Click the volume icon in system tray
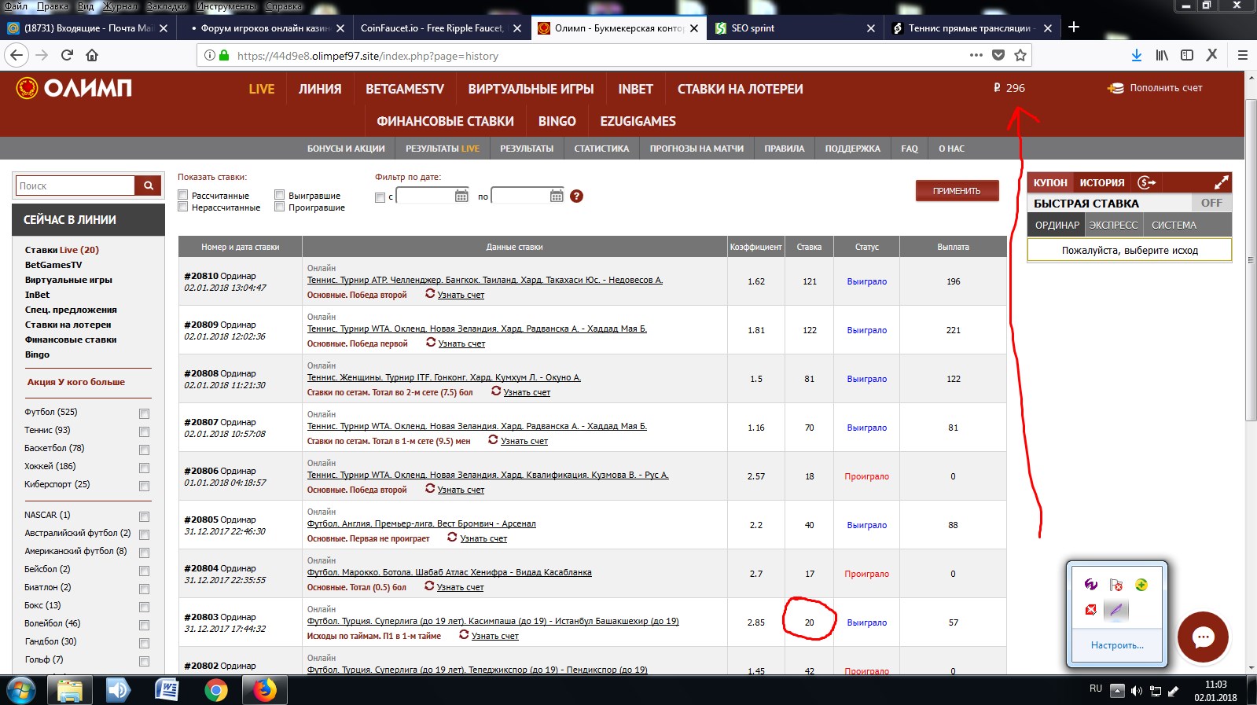Image resolution: width=1257 pixels, height=705 pixels. tap(1136, 691)
